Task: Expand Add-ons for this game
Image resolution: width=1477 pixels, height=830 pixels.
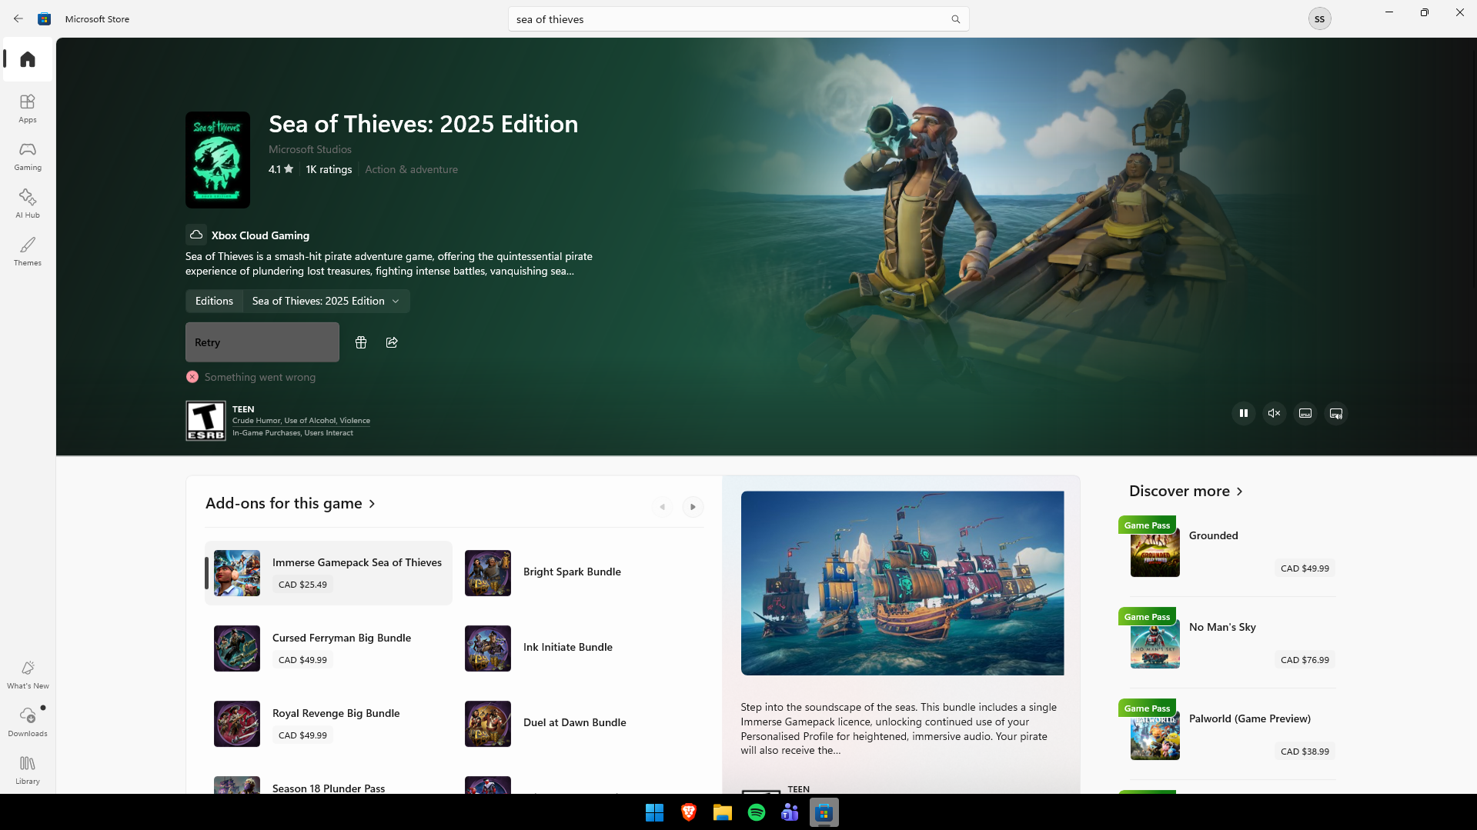Action: pos(290,503)
